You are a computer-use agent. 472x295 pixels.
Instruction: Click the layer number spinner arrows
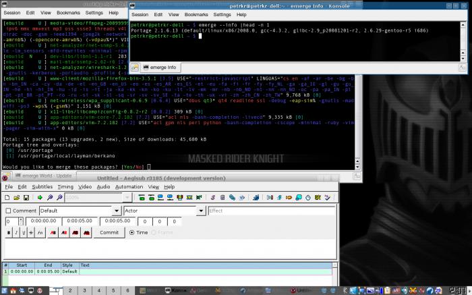21,221
